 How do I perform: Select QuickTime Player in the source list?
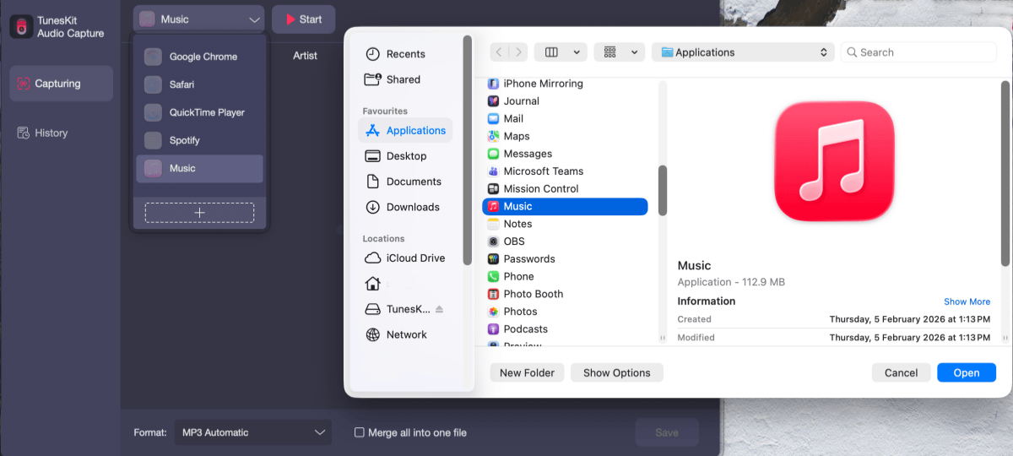click(x=199, y=112)
